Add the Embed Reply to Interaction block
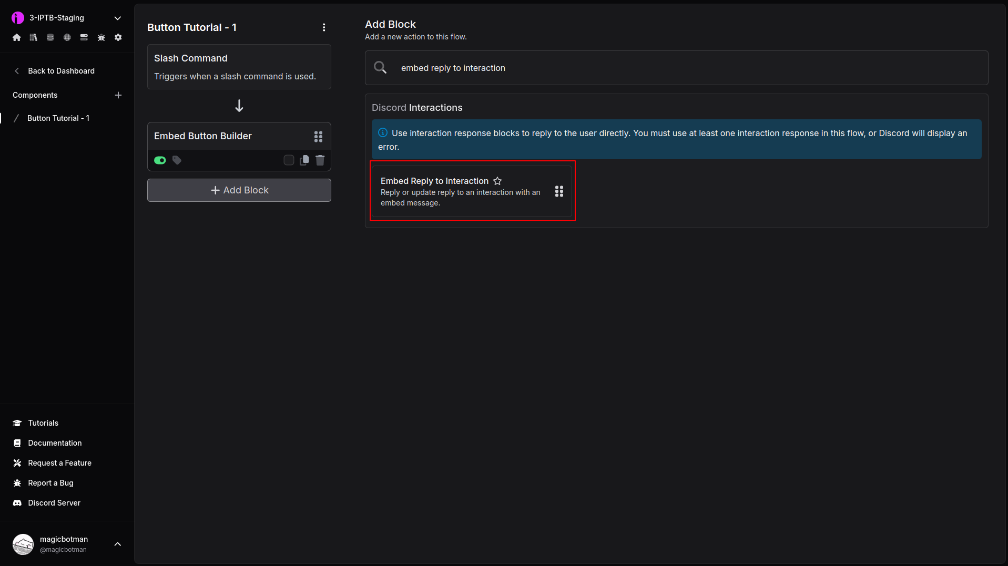Viewport: 1008px width, 566px height. pyautogui.click(x=472, y=191)
